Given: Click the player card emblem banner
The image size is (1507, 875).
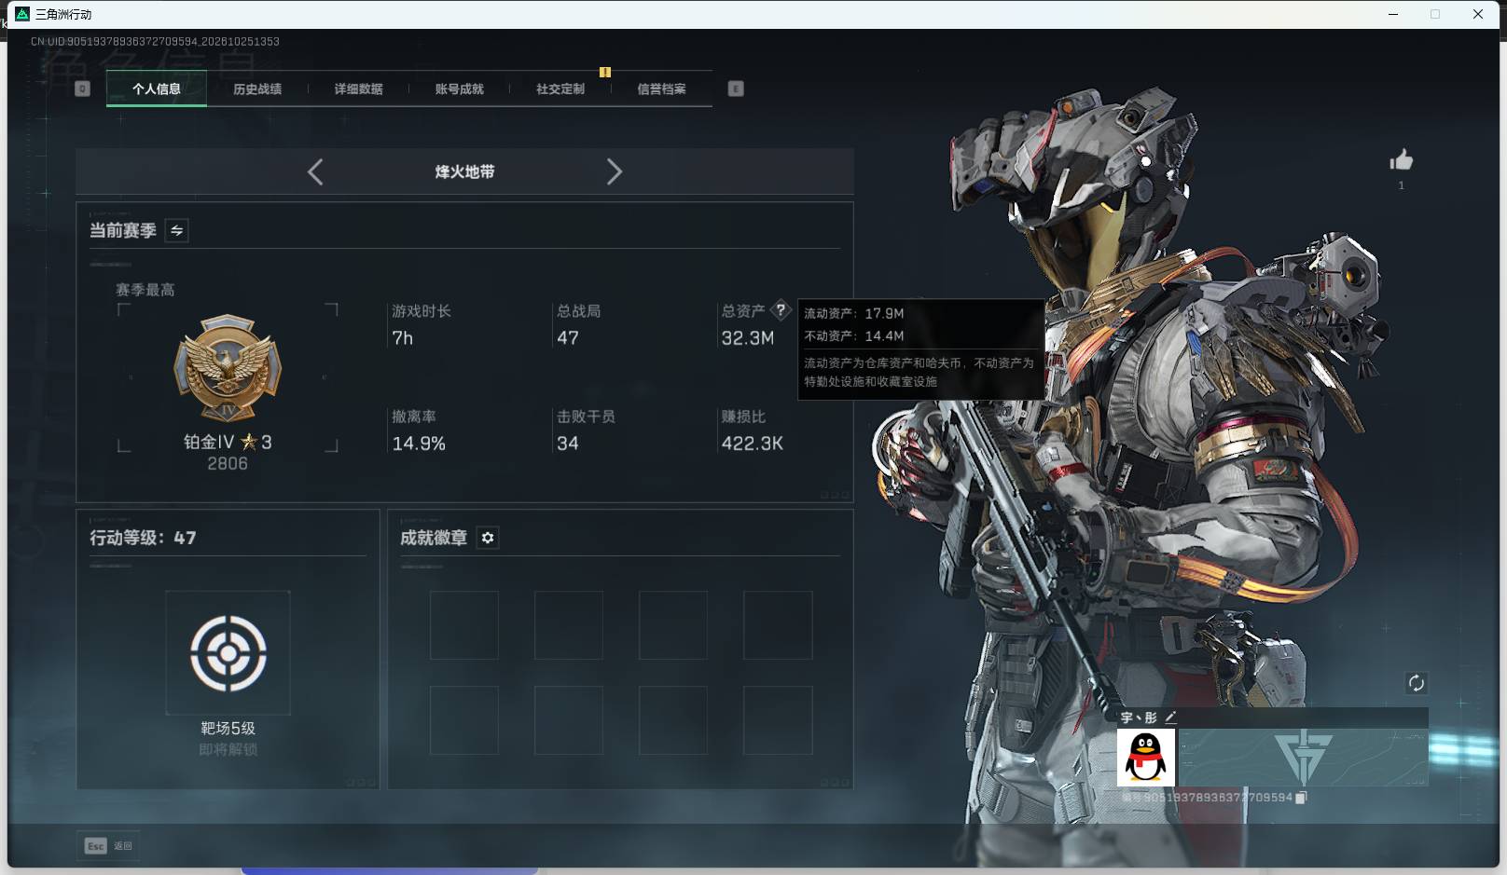Looking at the screenshot, I should coord(1303,758).
